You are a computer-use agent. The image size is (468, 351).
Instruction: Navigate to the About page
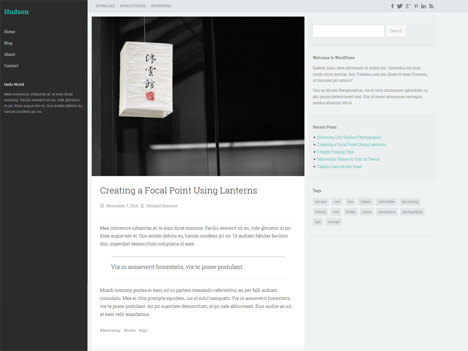pyautogui.click(x=10, y=54)
